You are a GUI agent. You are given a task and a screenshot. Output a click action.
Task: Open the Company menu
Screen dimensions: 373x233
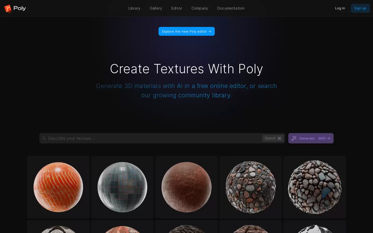click(199, 8)
